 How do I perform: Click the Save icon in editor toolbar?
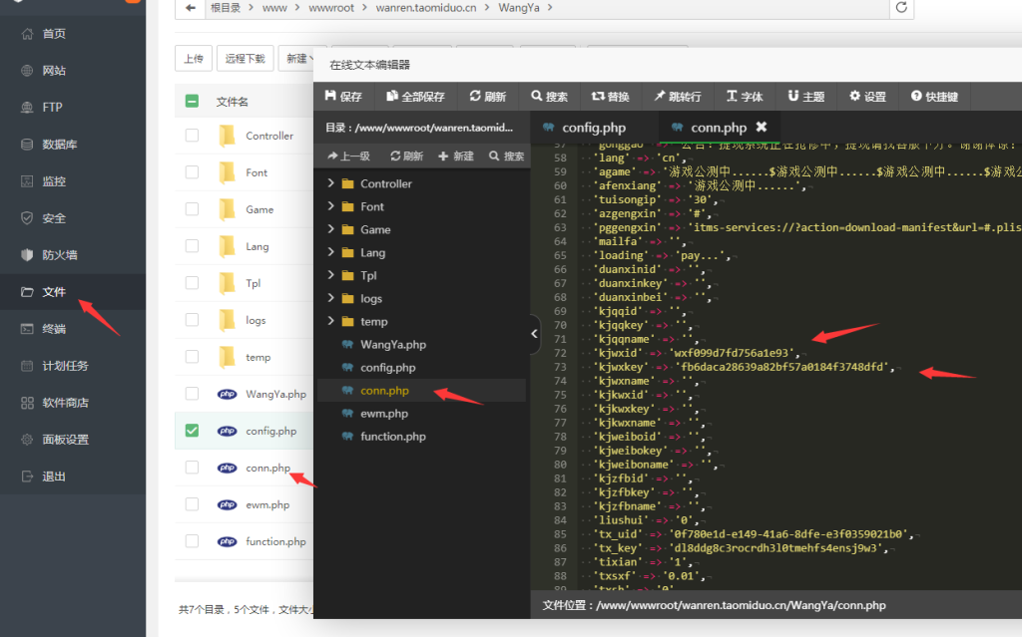tap(343, 97)
